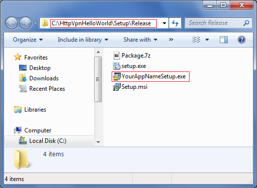Close the Explorer window
This screenshot has width=257, height=188.
[x=242, y=5]
